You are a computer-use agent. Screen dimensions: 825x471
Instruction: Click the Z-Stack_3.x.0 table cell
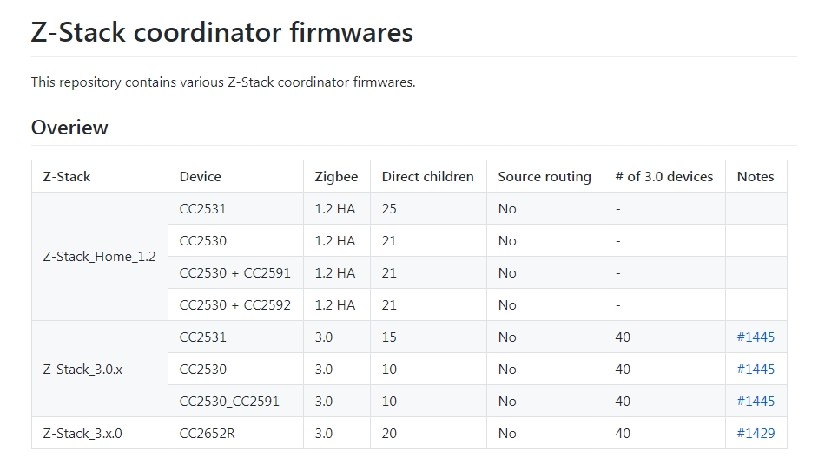click(x=82, y=433)
